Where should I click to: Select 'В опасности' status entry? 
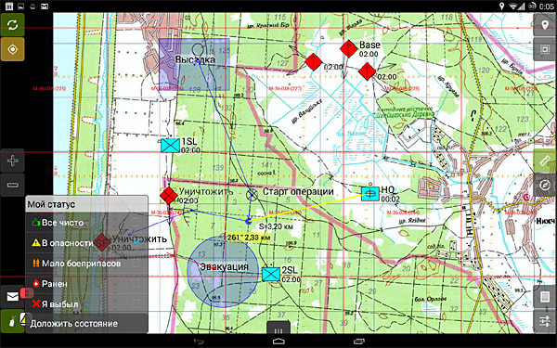(86, 243)
